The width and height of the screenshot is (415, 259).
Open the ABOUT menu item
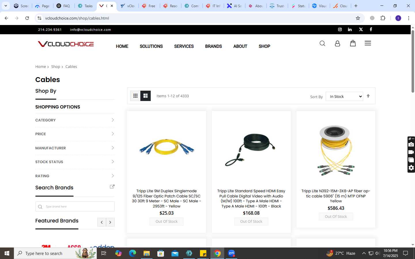(240, 46)
